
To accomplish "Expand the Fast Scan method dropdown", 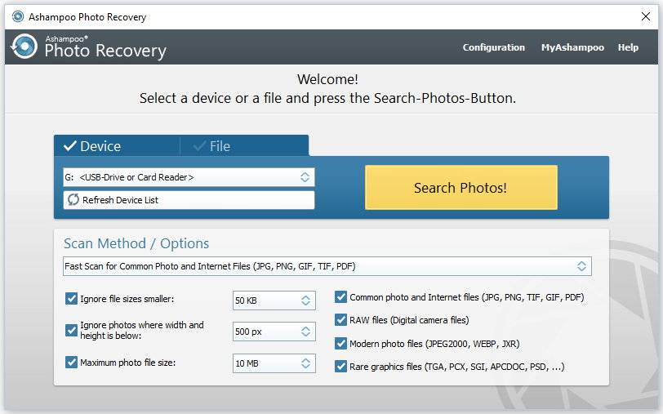I will point(327,266).
